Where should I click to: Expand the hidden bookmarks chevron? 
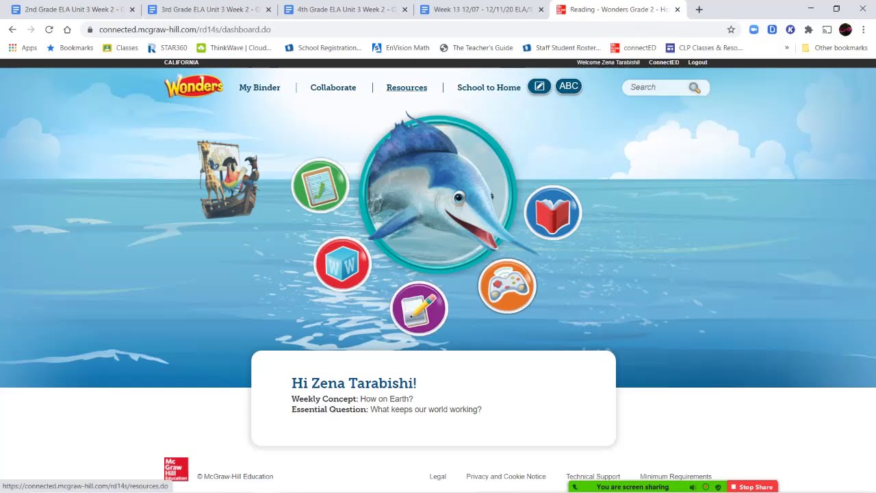click(786, 48)
